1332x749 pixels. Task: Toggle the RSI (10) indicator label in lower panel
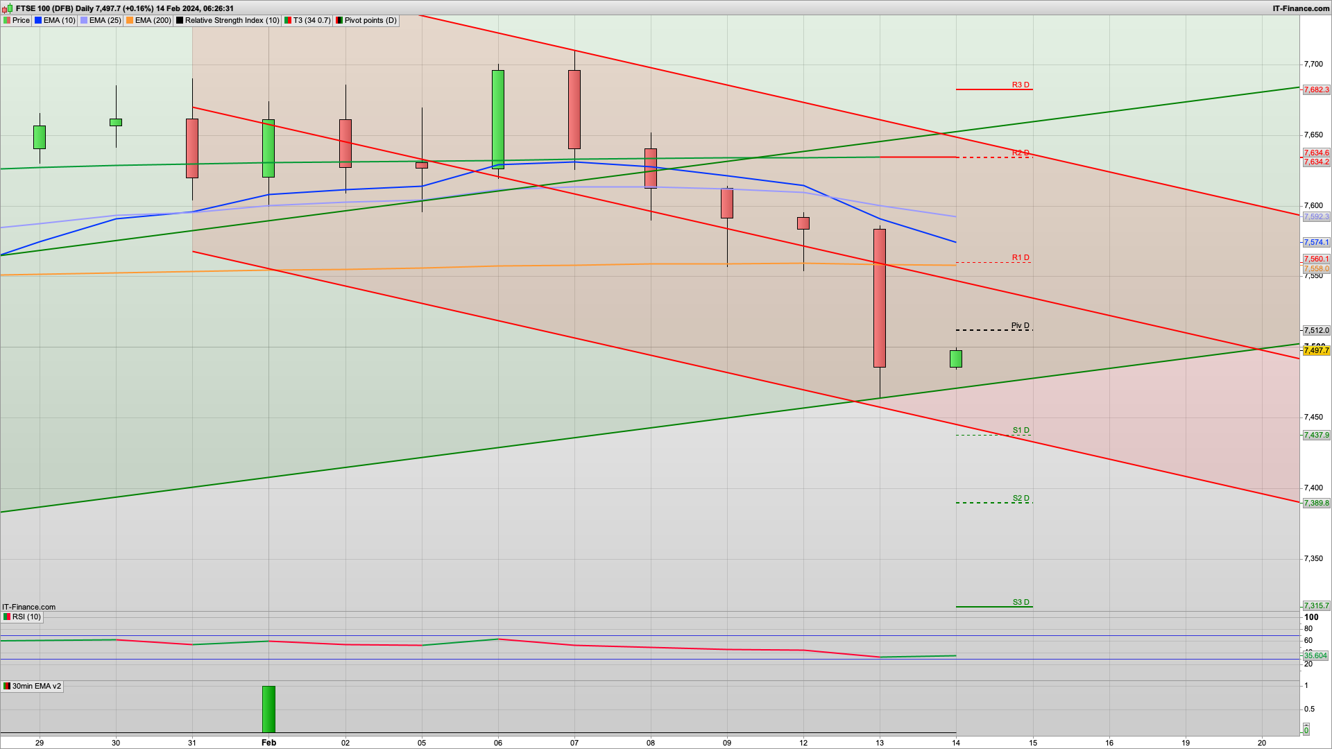point(26,617)
